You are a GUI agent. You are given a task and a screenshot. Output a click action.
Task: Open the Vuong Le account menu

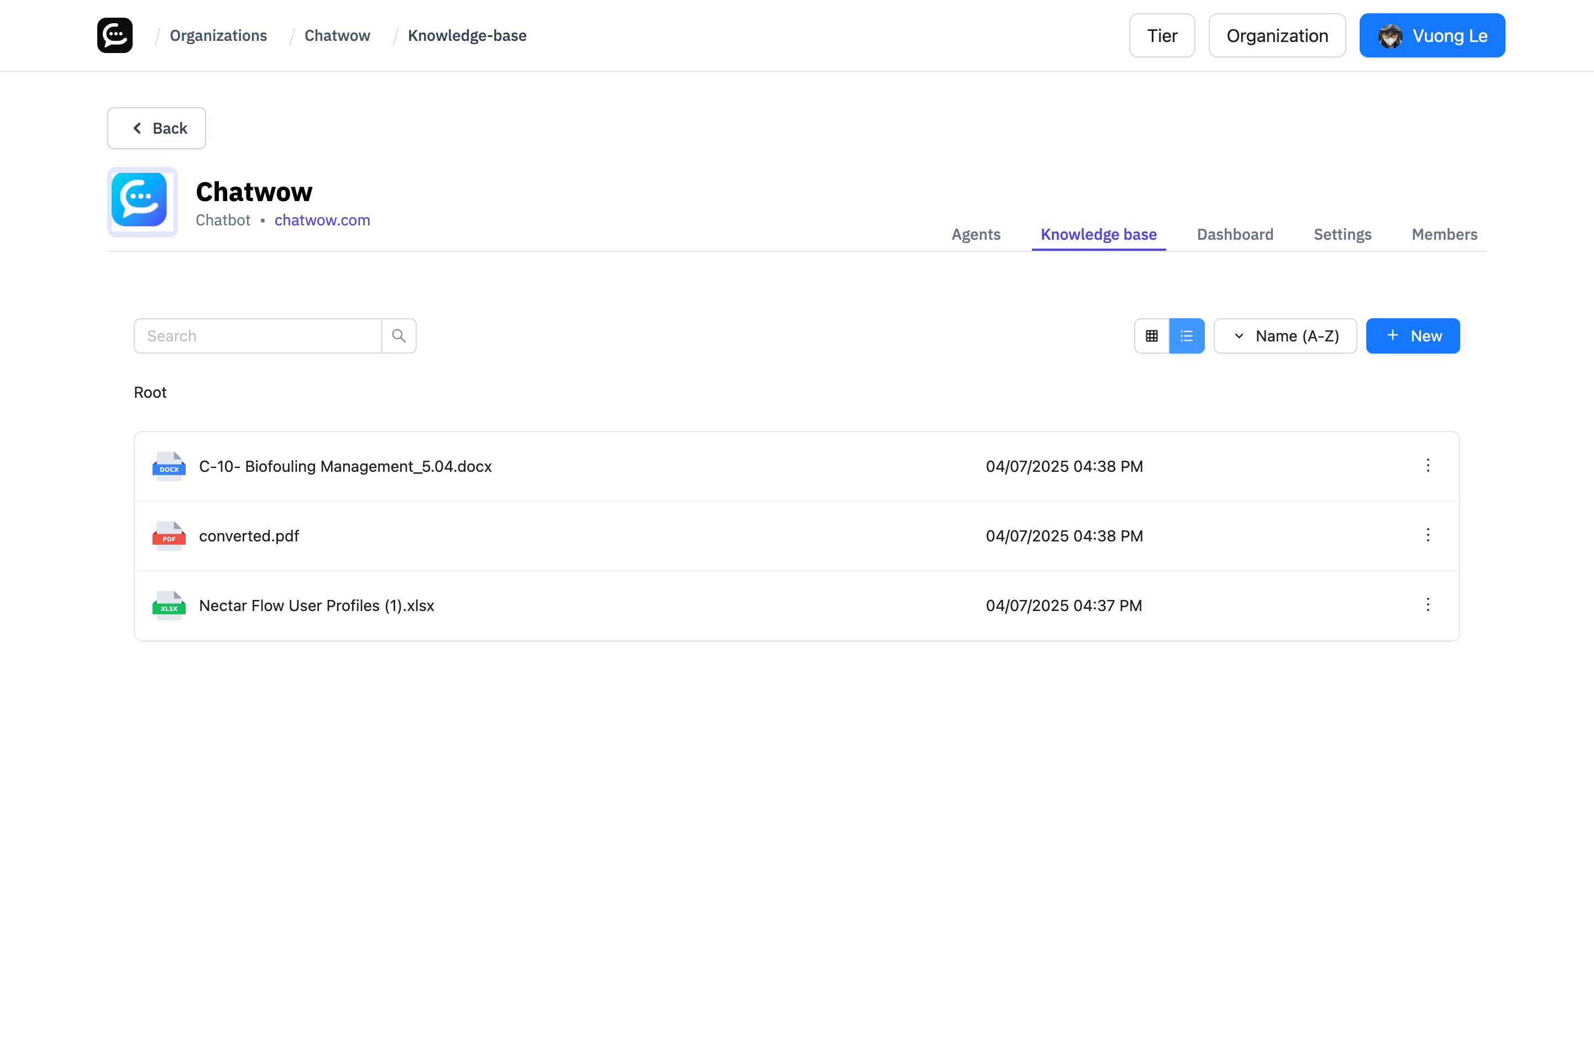coord(1432,35)
